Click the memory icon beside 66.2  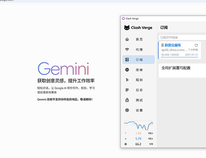coord(126,144)
